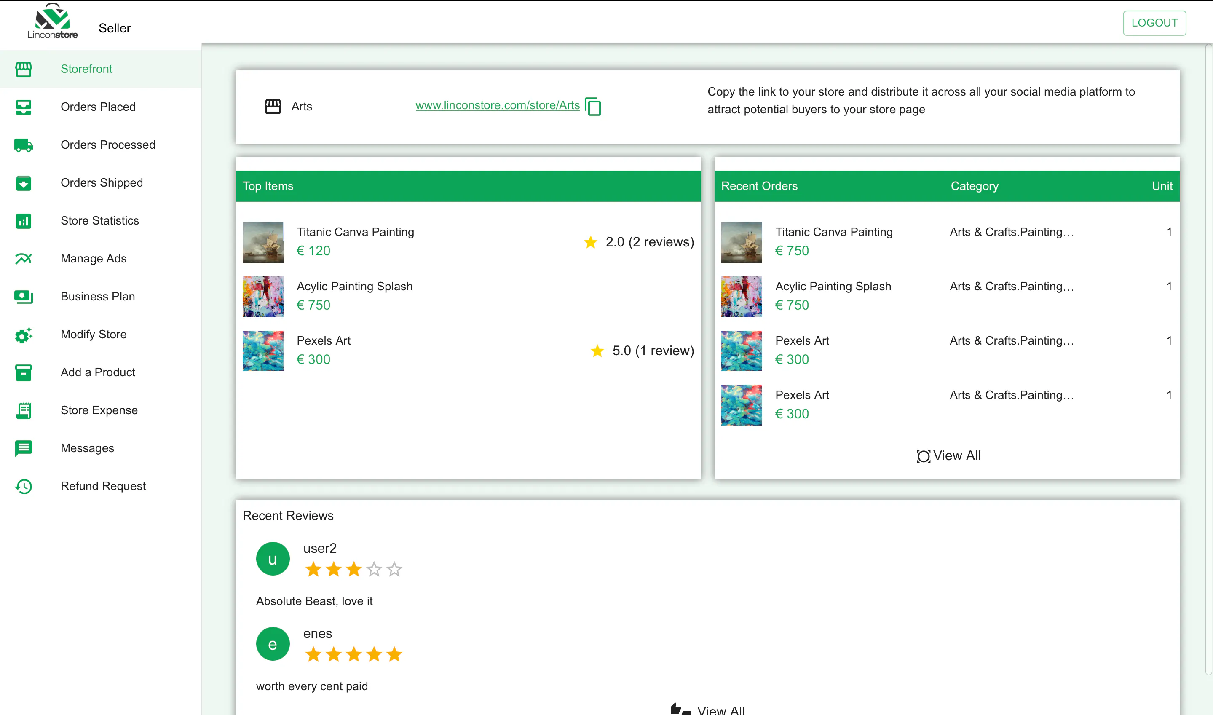This screenshot has width=1213, height=715.
Task: Click the "2.0 (2 reviews)" rating text
Action: click(x=649, y=242)
